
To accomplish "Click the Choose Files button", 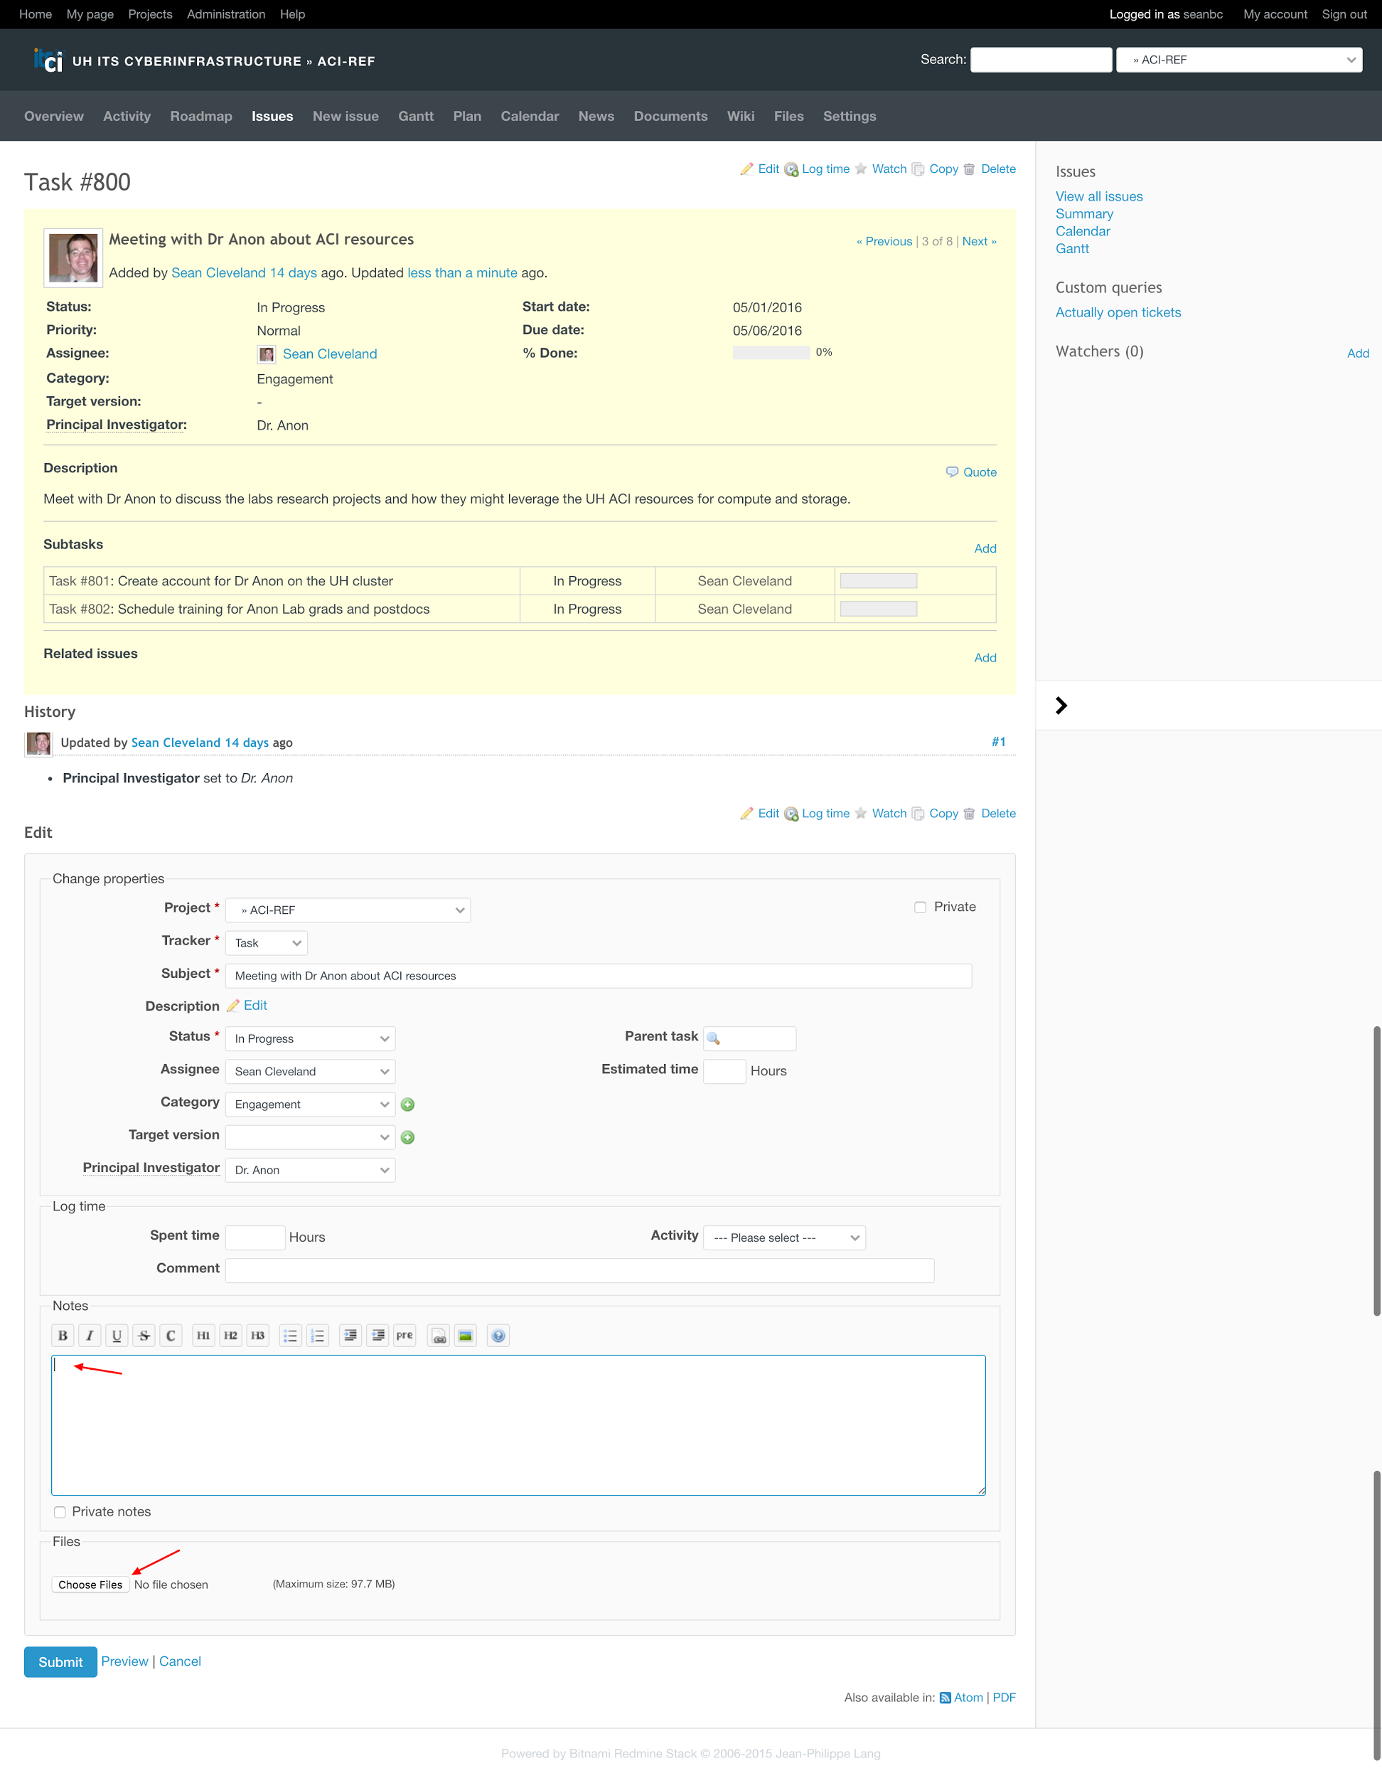I will [x=90, y=1585].
